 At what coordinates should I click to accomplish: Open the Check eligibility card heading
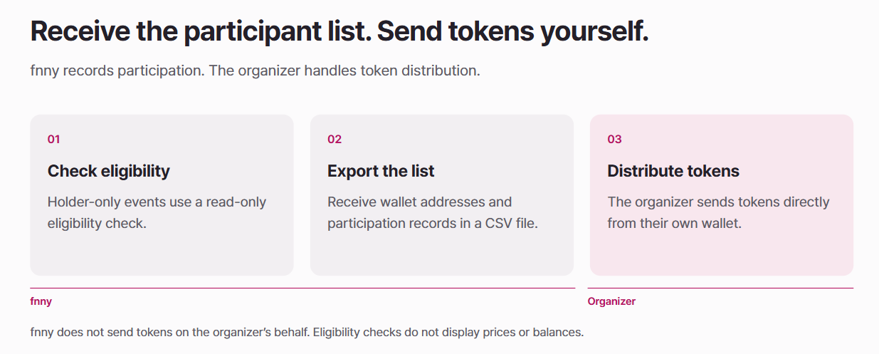pyautogui.click(x=109, y=171)
